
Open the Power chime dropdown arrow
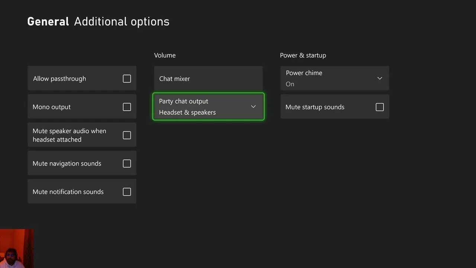tap(380, 78)
